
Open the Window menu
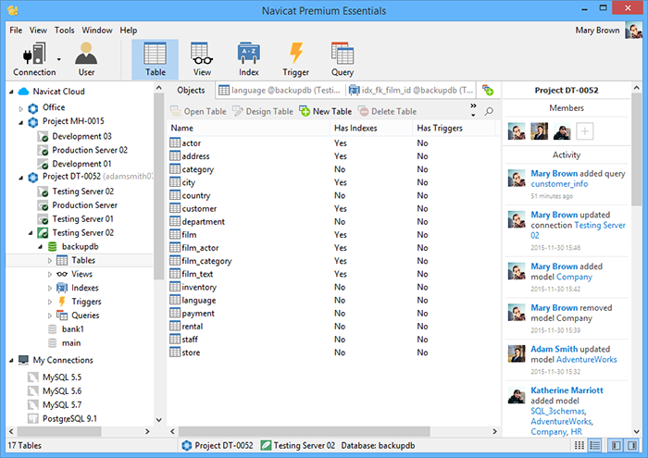point(96,31)
